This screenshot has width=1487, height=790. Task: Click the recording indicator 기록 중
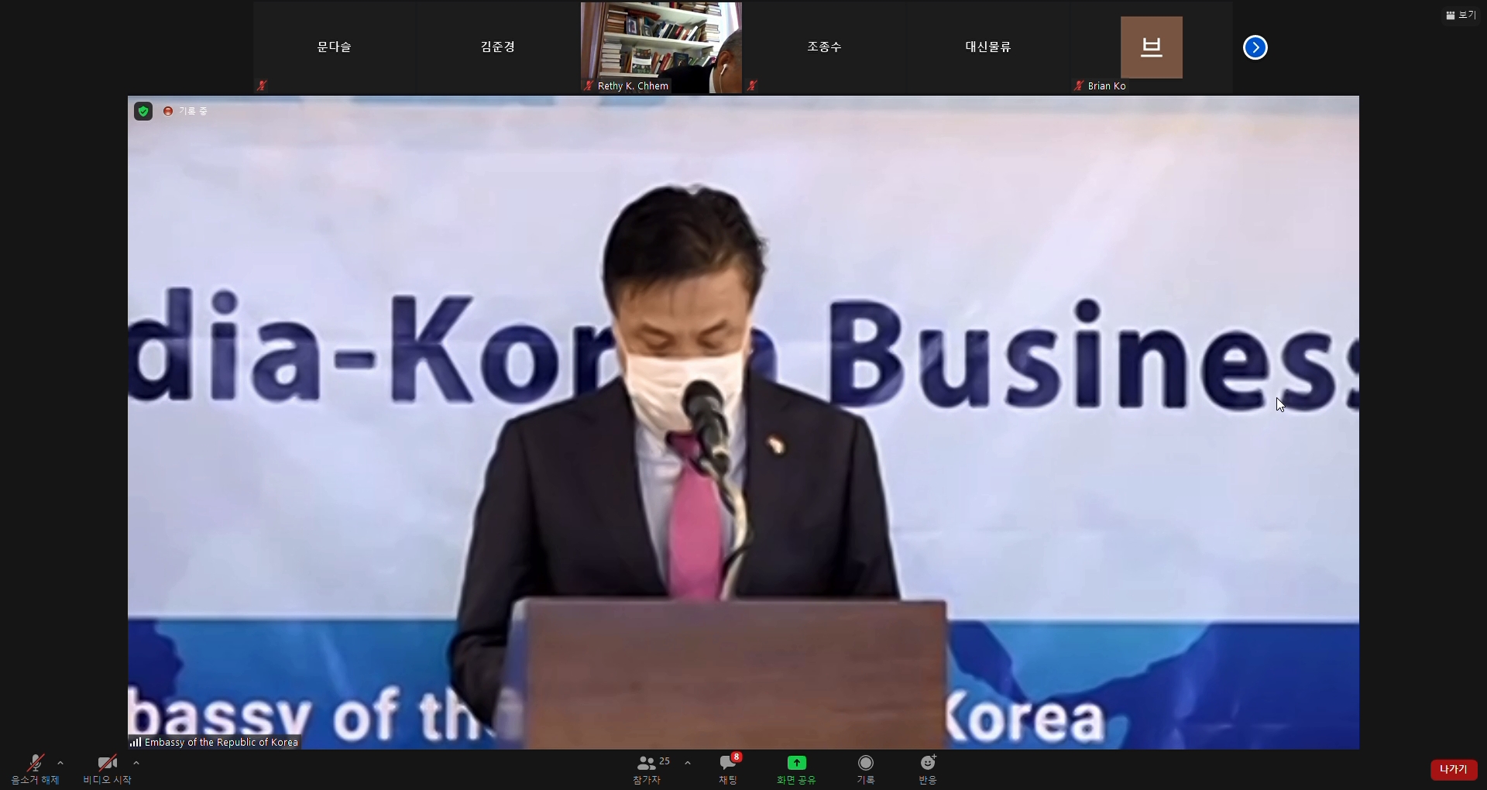pos(186,112)
